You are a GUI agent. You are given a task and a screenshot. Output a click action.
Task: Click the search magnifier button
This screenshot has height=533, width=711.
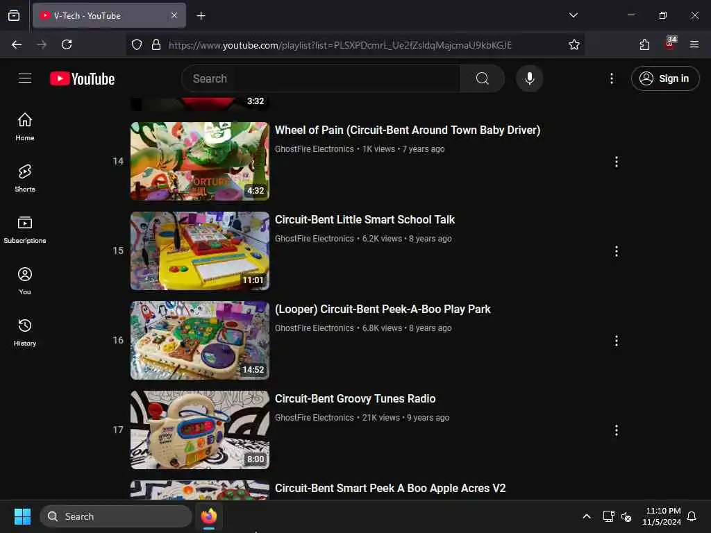click(483, 78)
